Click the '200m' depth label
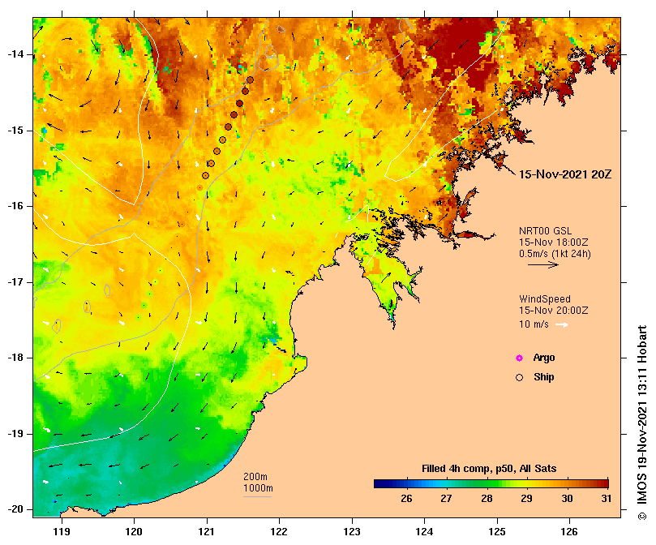The height and width of the screenshot is (545, 656). [255, 477]
